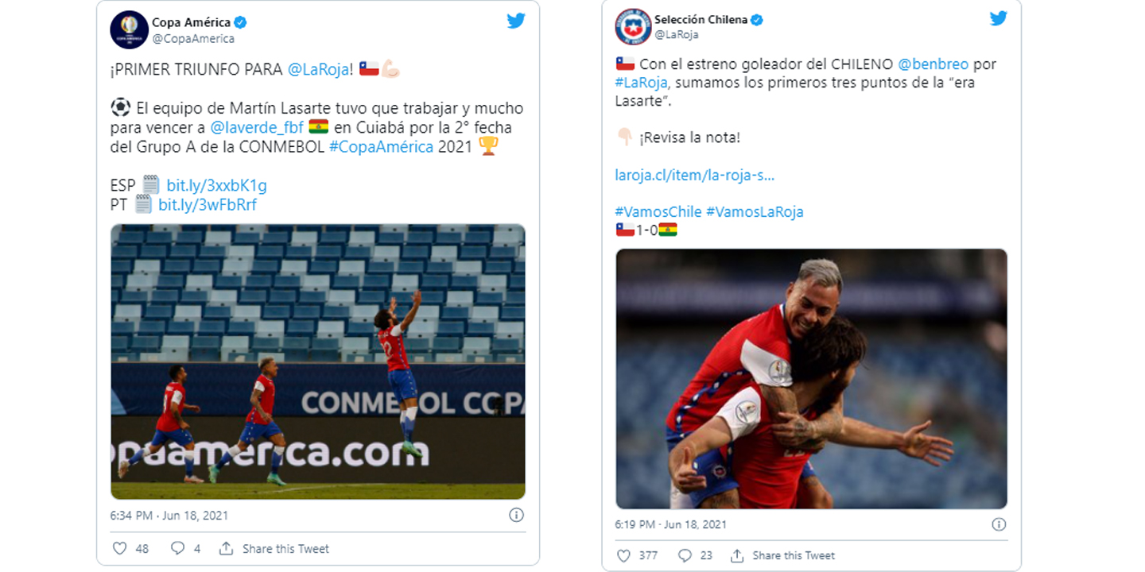Click the Twitter bird icon in Copa América tweet

(x=516, y=21)
